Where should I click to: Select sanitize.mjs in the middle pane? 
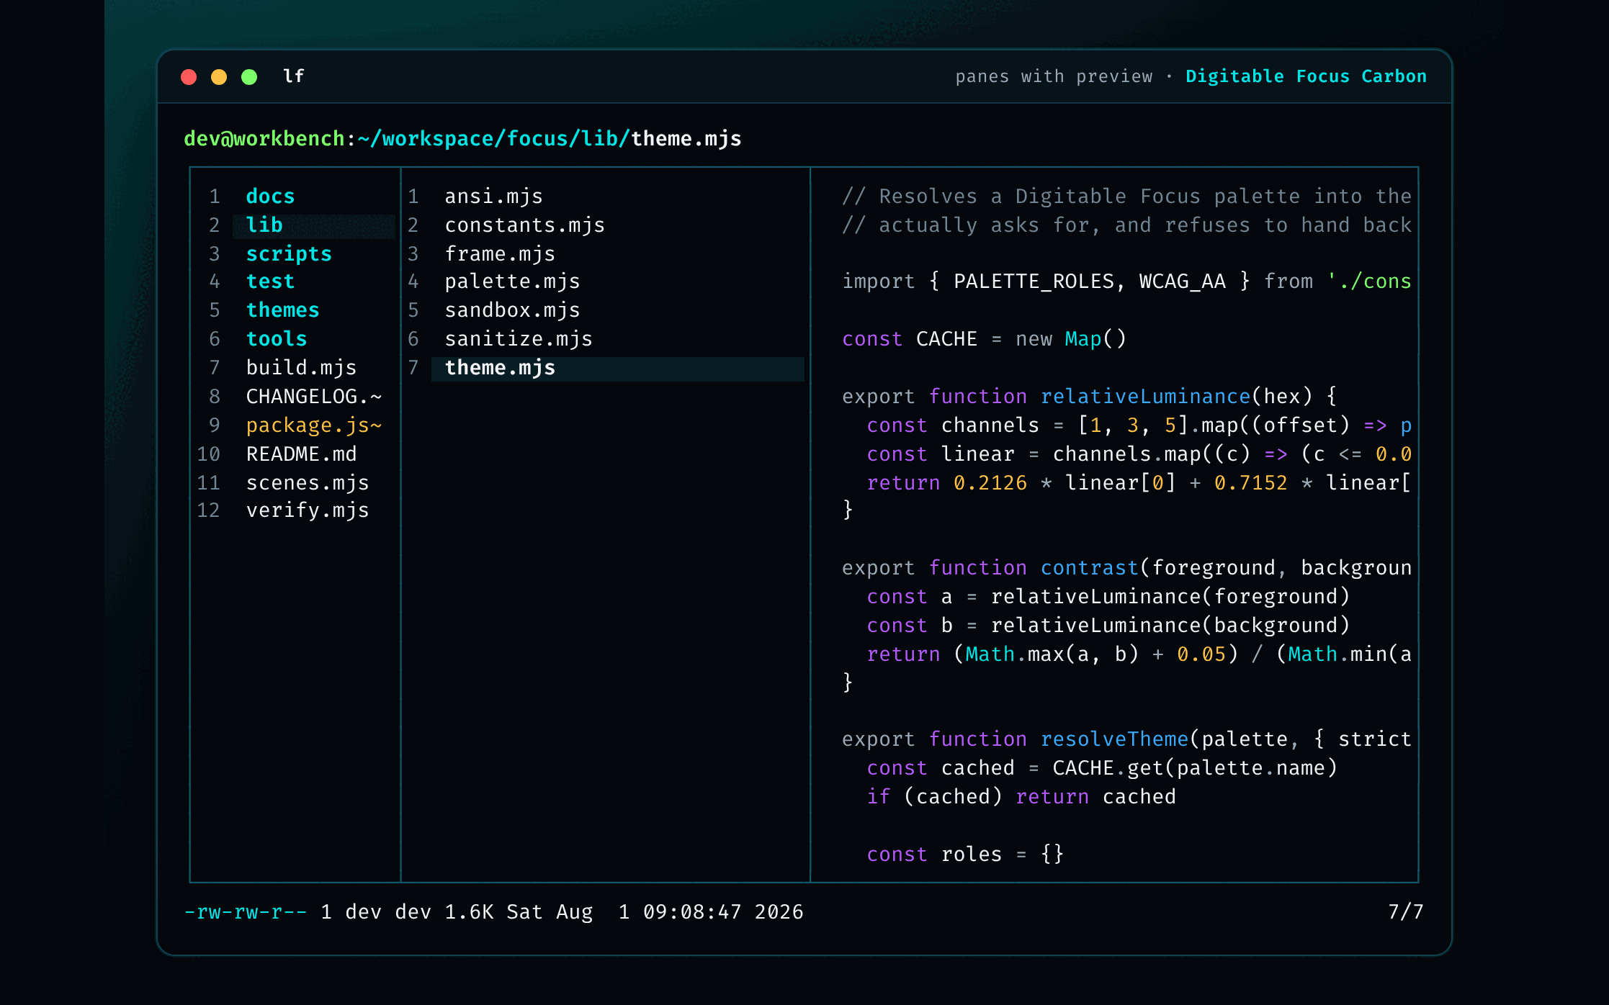pos(519,339)
